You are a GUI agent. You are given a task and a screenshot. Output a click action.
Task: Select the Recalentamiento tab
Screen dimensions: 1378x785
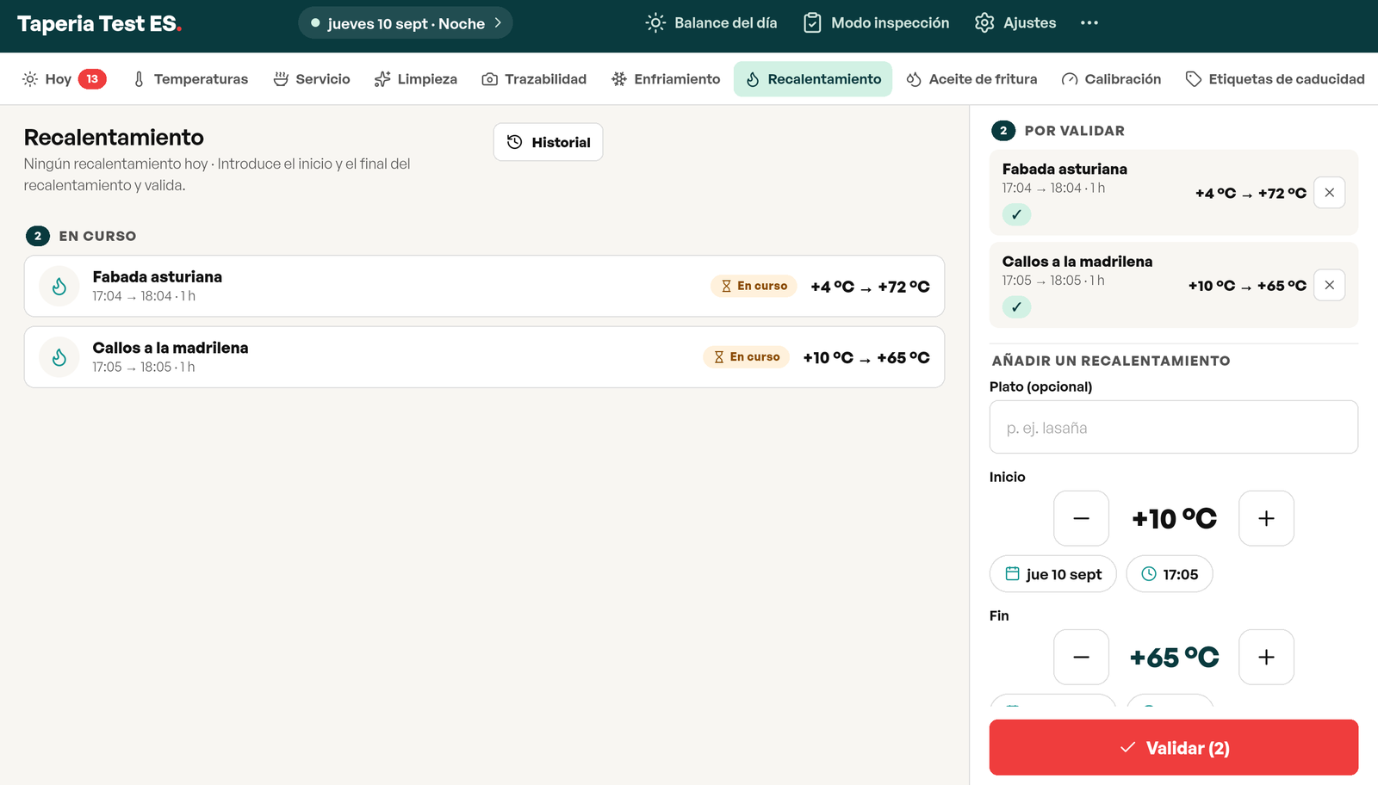point(813,79)
